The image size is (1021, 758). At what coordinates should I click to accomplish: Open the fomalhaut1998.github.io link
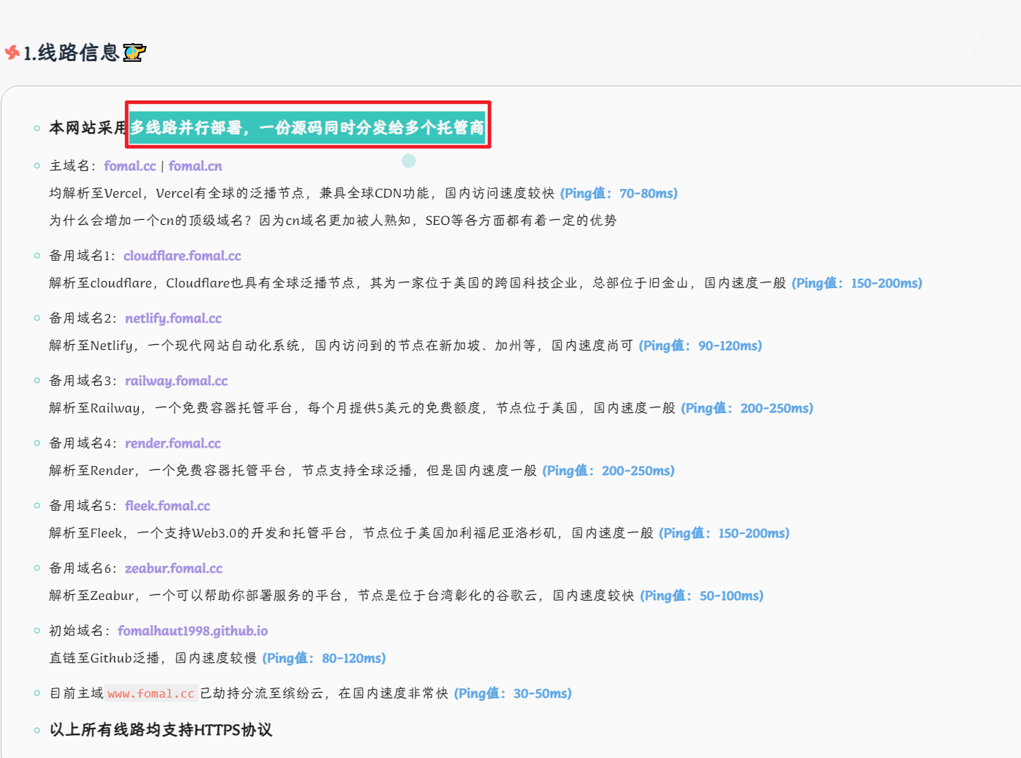click(x=193, y=631)
